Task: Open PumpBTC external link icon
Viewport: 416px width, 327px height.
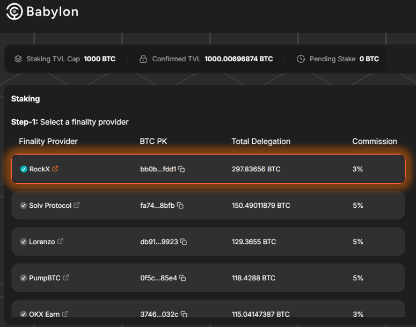Action: (66, 278)
